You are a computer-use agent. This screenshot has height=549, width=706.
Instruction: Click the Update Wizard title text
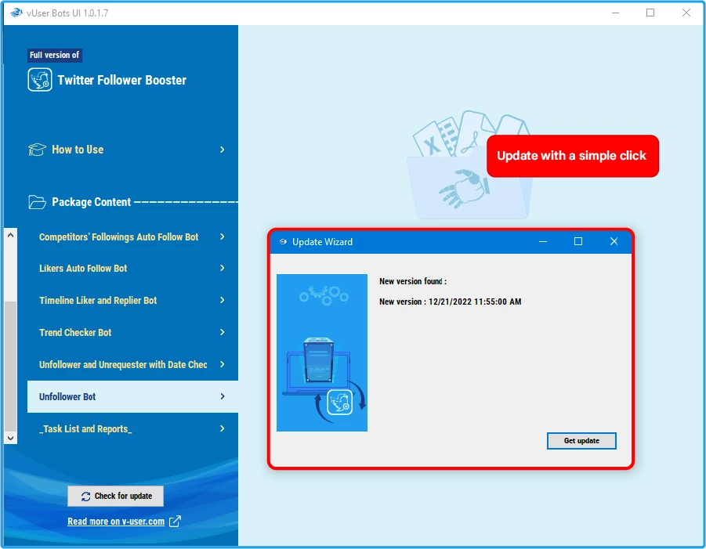tap(322, 242)
